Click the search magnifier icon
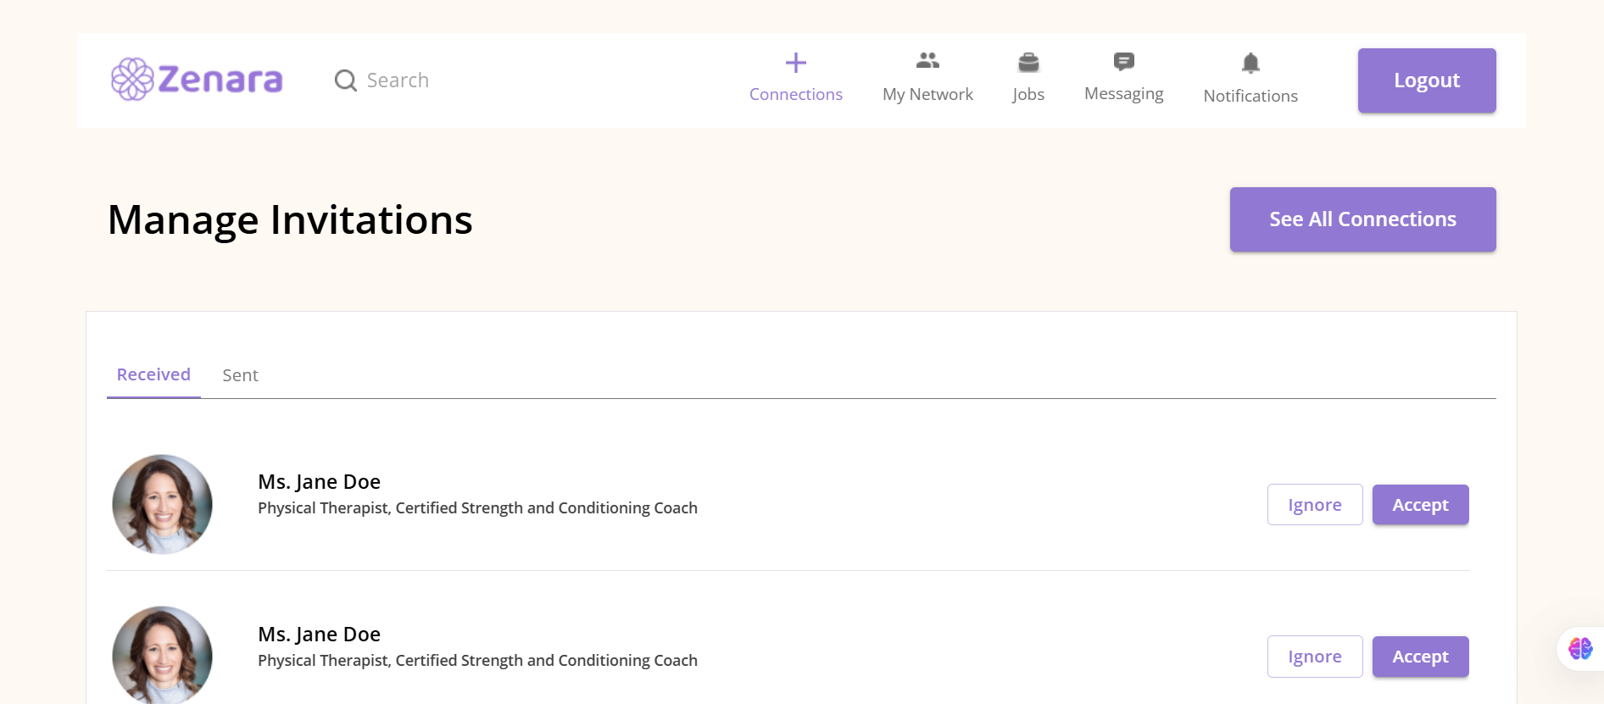Image resolution: width=1604 pixels, height=704 pixels. pos(346,80)
